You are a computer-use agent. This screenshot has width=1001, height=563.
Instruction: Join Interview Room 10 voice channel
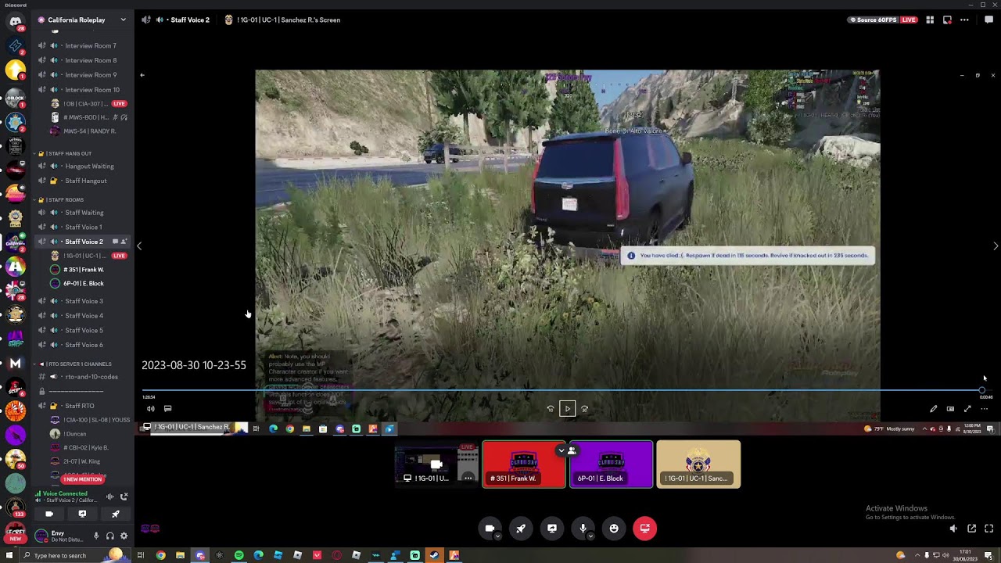(x=84, y=90)
